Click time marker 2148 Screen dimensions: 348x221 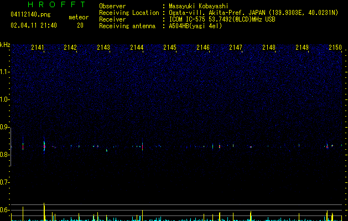[x=269, y=48]
